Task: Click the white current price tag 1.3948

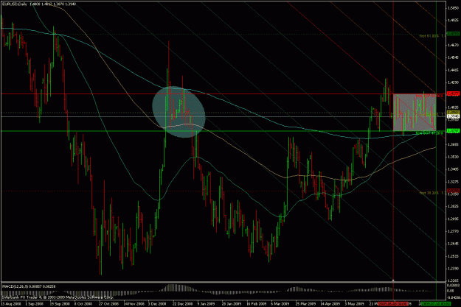Action: pyautogui.click(x=453, y=116)
